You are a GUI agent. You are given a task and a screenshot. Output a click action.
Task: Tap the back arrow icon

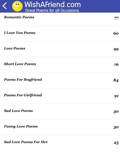5,6
